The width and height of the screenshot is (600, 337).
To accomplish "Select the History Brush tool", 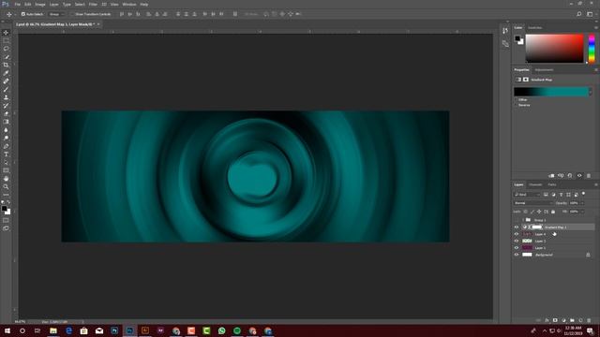I will (x=6, y=106).
